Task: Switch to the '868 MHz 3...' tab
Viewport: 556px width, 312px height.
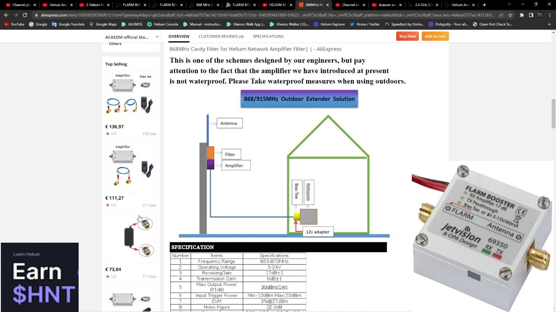Action: tap(205, 5)
